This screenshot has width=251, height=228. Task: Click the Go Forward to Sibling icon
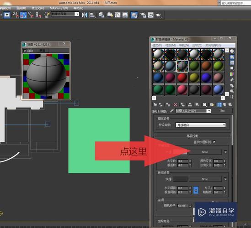(230, 104)
